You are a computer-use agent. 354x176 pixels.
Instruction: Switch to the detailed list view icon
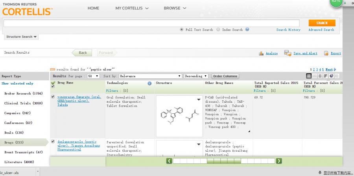pyautogui.click(x=320, y=76)
